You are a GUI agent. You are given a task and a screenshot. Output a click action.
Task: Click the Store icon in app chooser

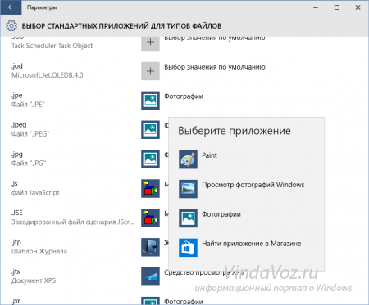click(x=188, y=248)
